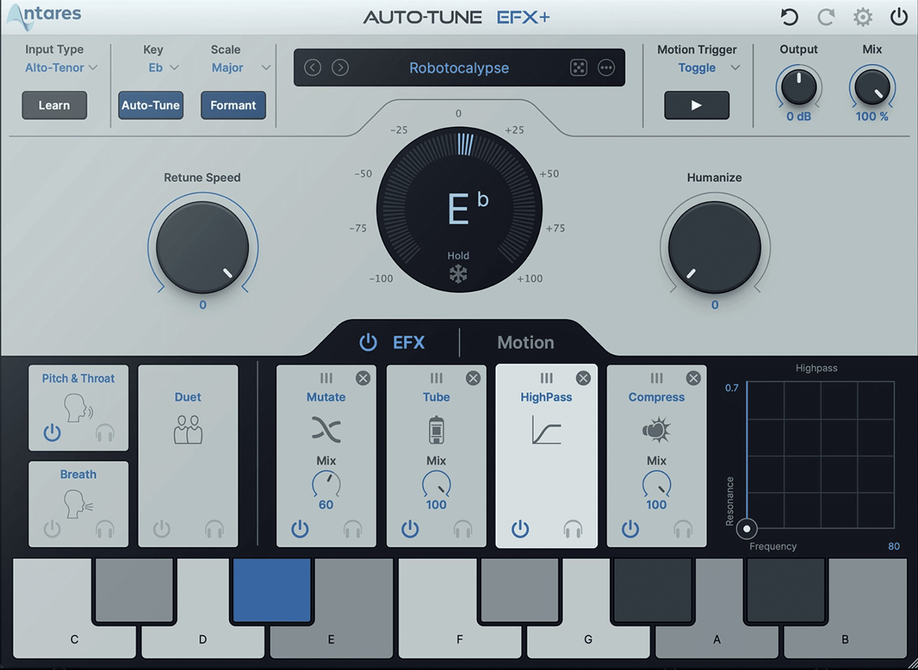Viewport: 918px width, 670px height.
Task: Solo Mutate with its headphones icon
Action: tap(352, 529)
